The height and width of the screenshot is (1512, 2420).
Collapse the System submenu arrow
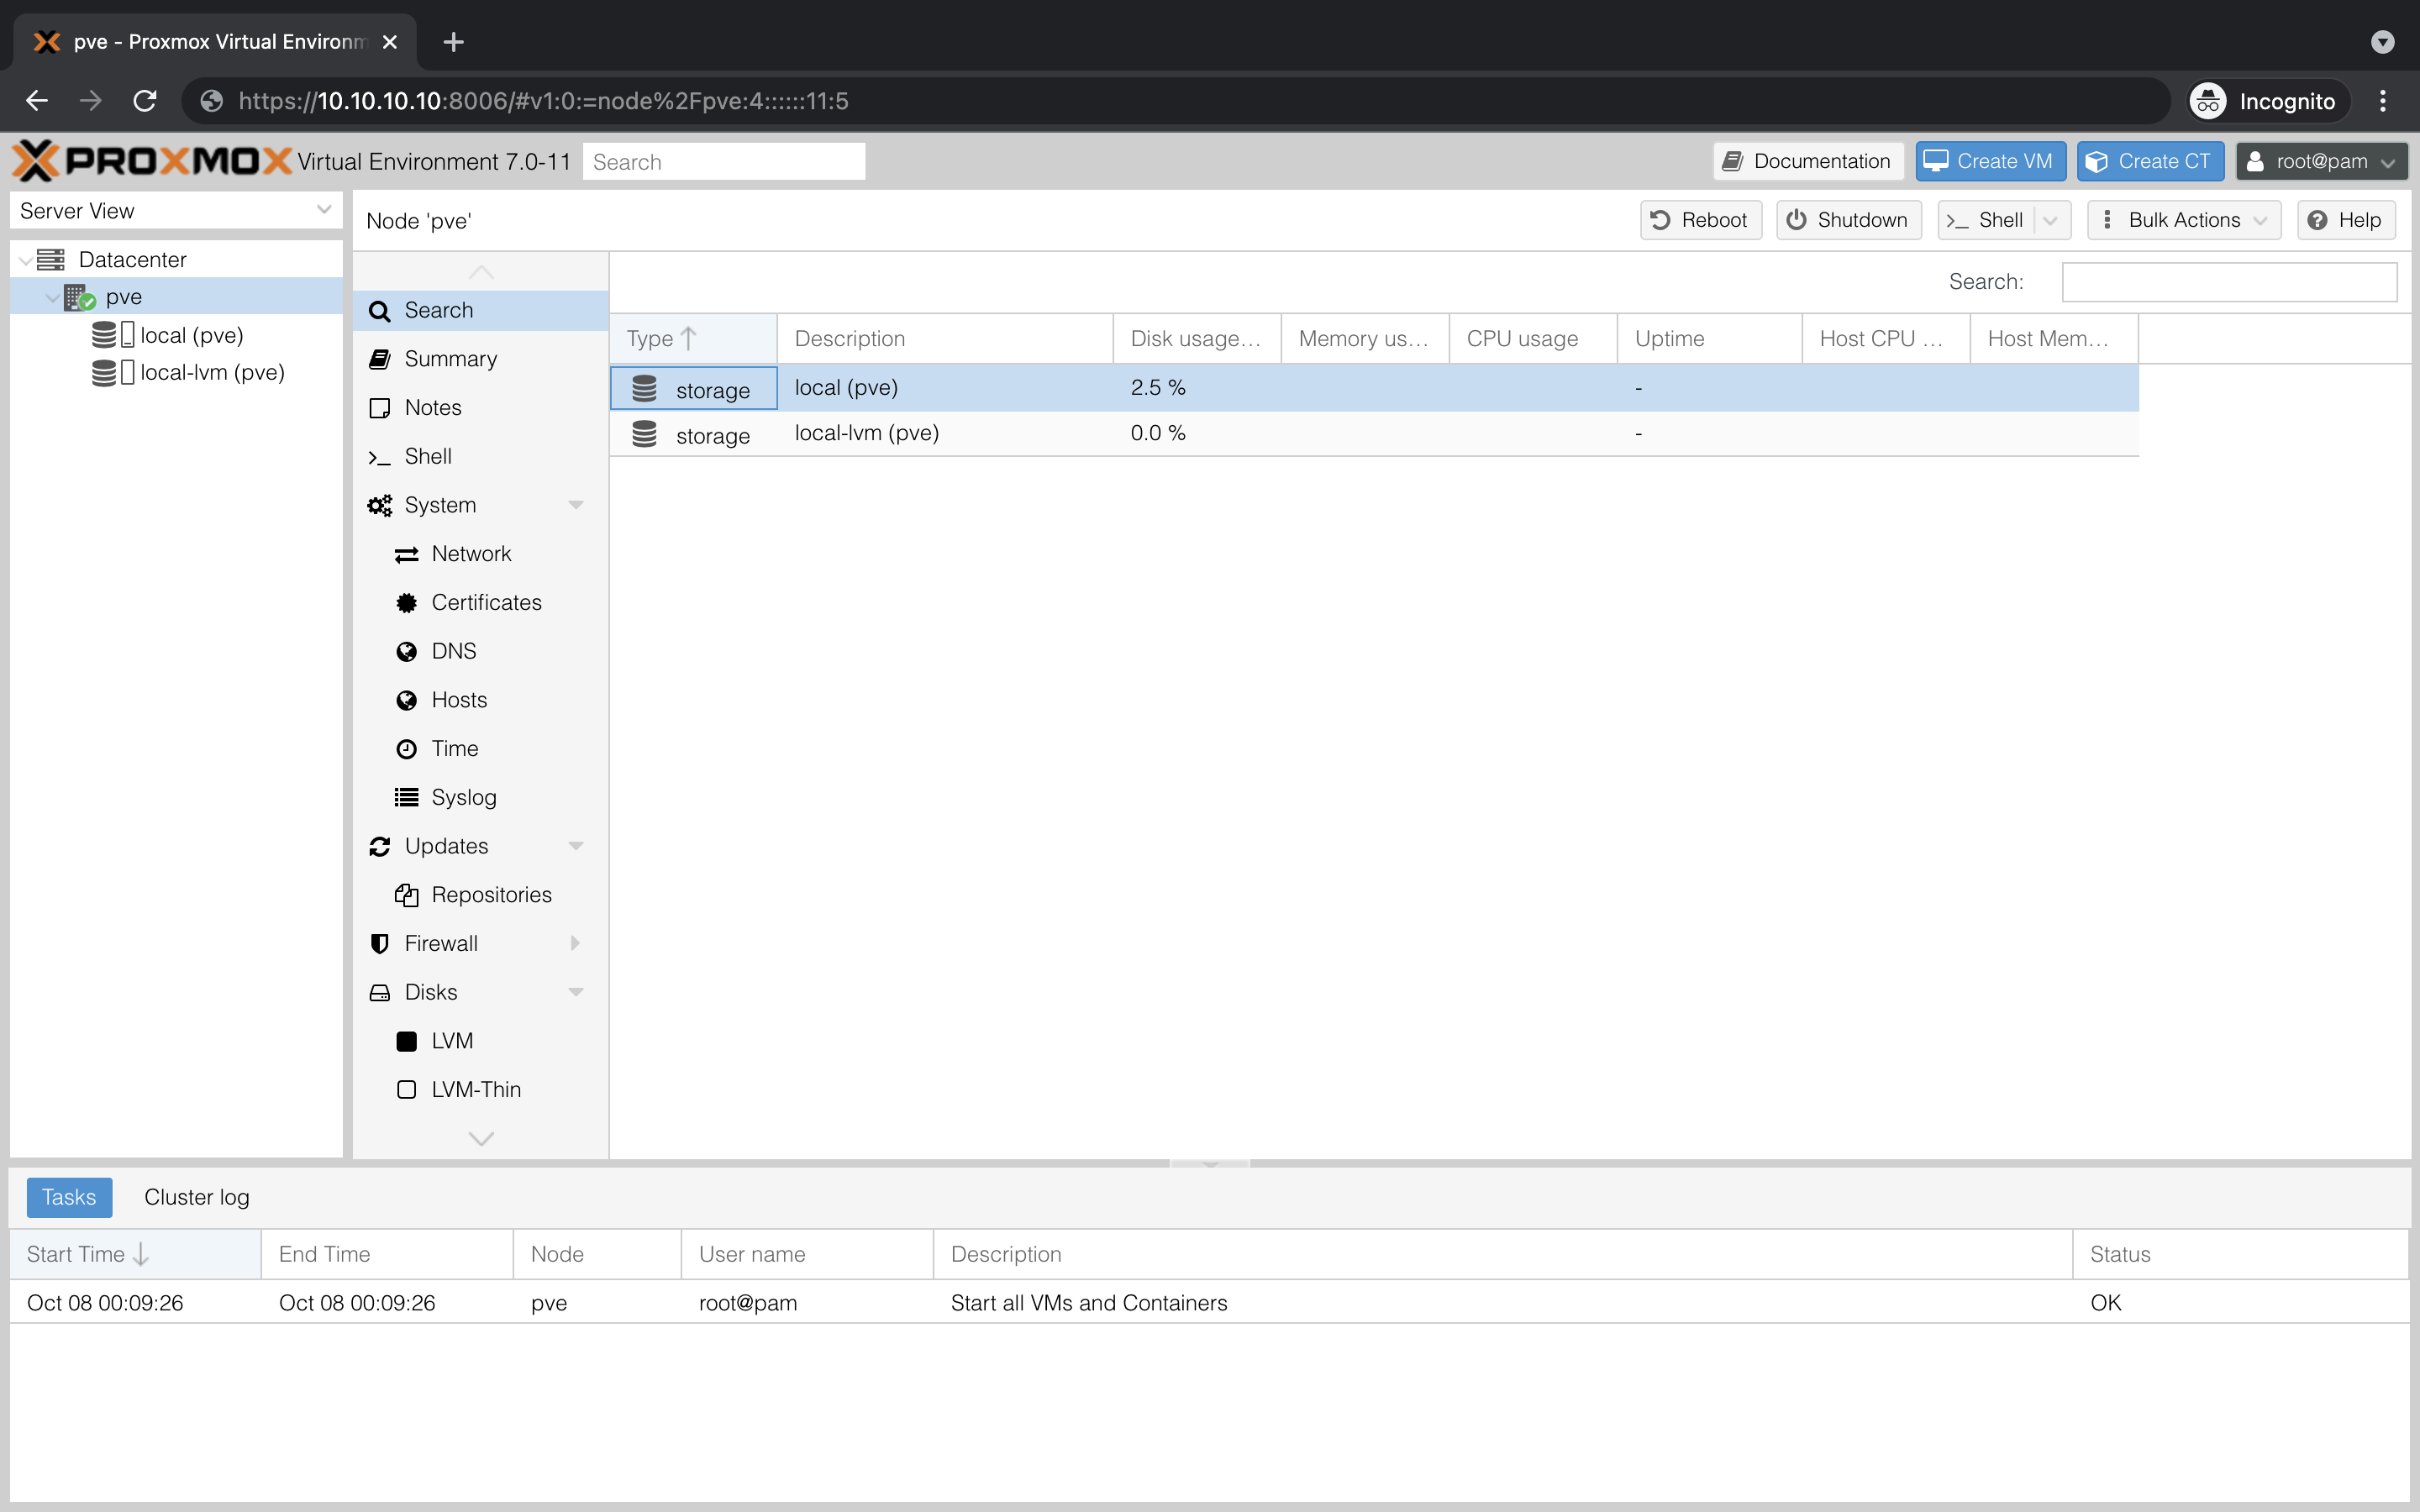[x=576, y=505]
